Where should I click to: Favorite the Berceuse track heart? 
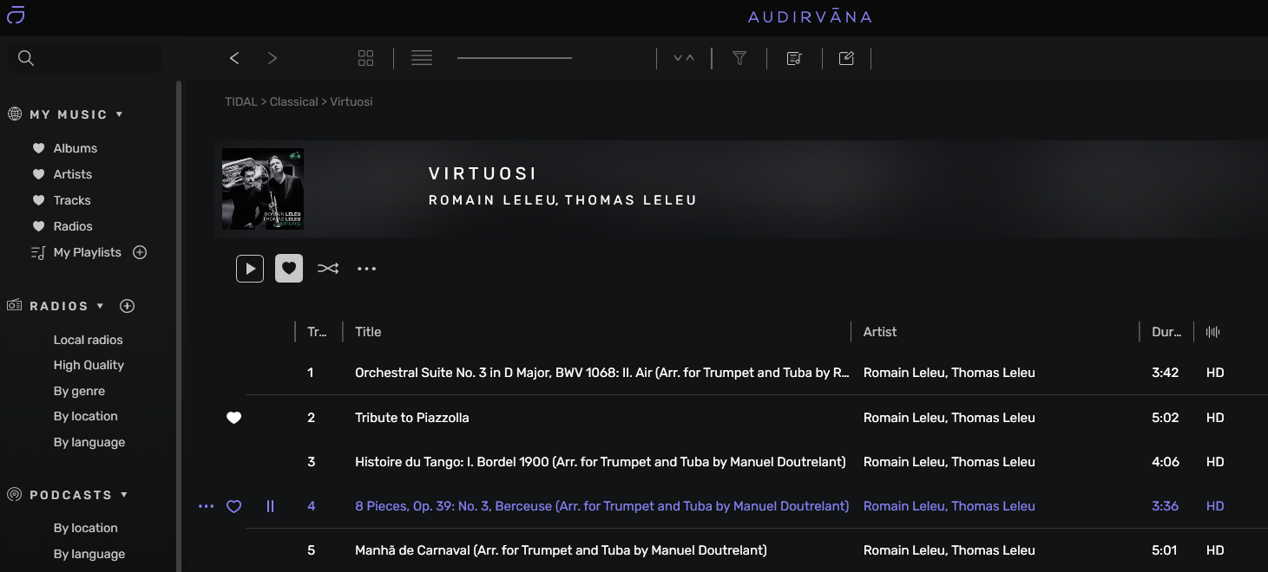[233, 506]
